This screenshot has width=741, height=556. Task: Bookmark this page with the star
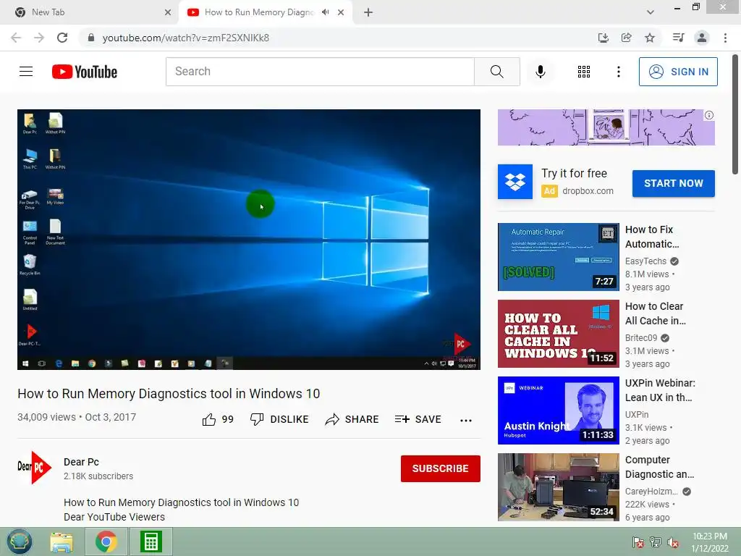tap(650, 38)
